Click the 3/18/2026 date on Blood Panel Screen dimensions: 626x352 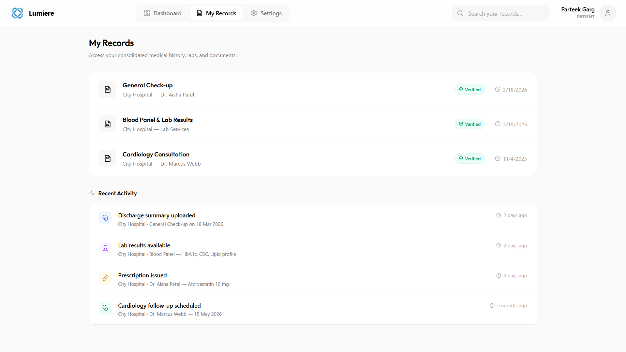tap(515, 125)
